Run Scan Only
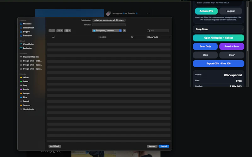Image resolution: width=252 pixels, height=157 pixels. point(205,46)
